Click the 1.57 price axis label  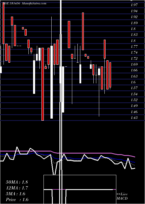coord(134,88)
